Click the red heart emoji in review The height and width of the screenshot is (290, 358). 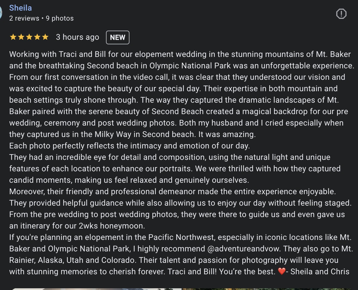coord(282,271)
